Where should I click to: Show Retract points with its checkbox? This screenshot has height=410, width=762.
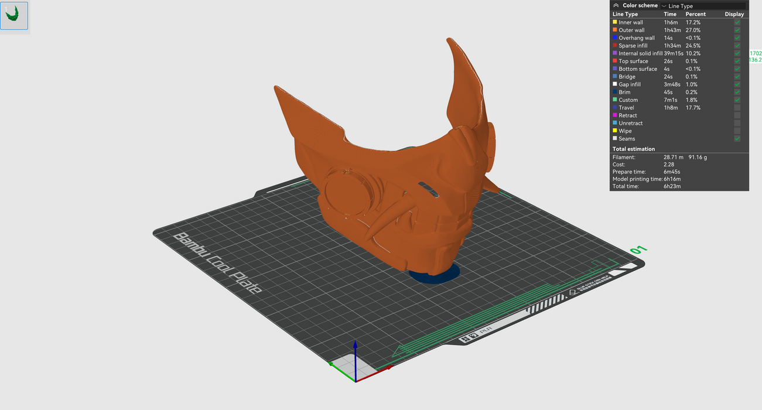(x=737, y=115)
